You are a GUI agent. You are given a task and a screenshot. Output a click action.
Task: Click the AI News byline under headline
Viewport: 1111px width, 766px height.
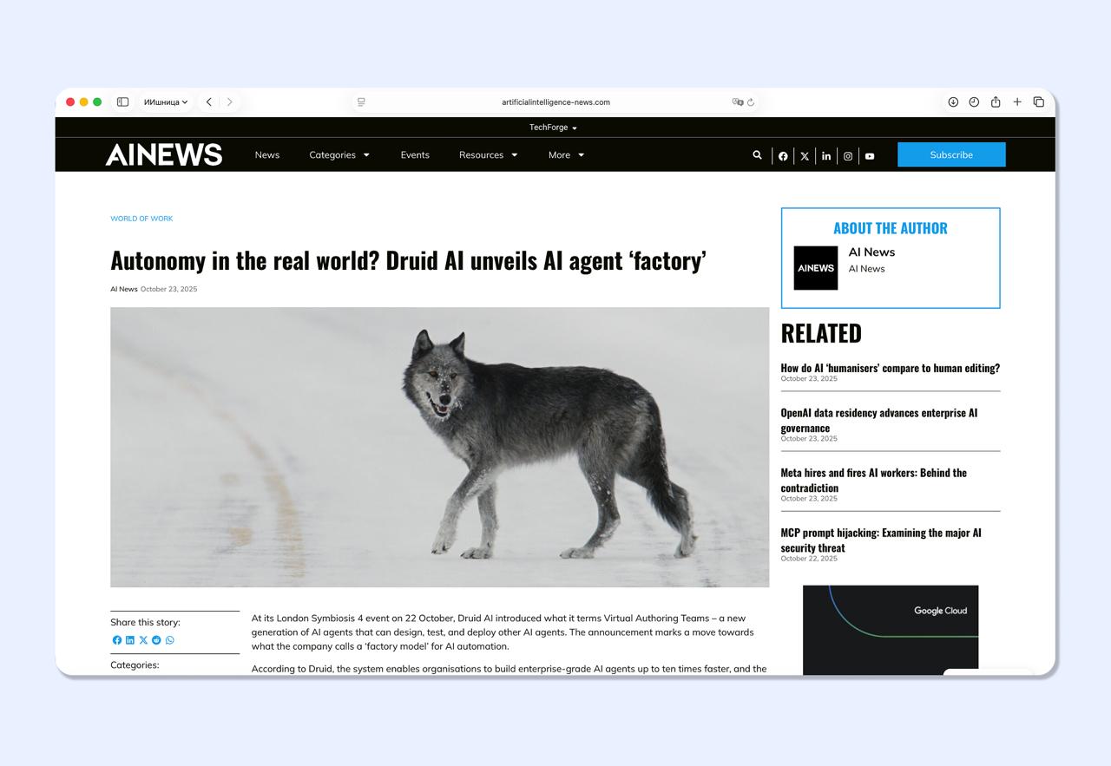tap(124, 289)
